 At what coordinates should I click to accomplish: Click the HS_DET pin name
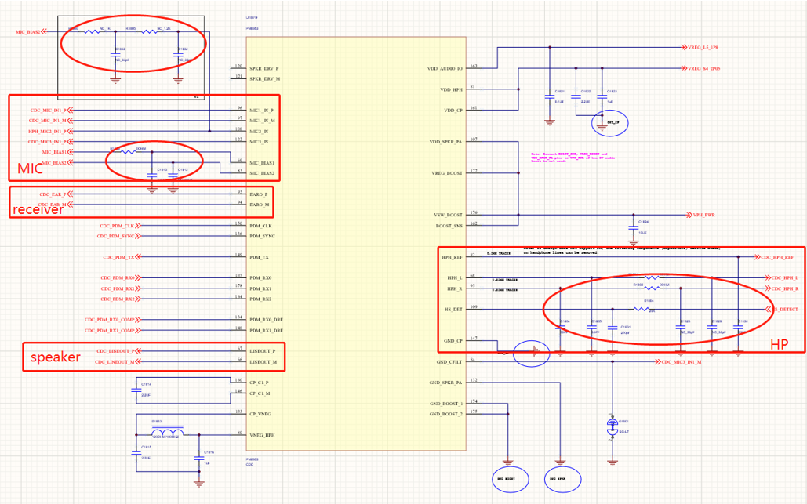453,310
